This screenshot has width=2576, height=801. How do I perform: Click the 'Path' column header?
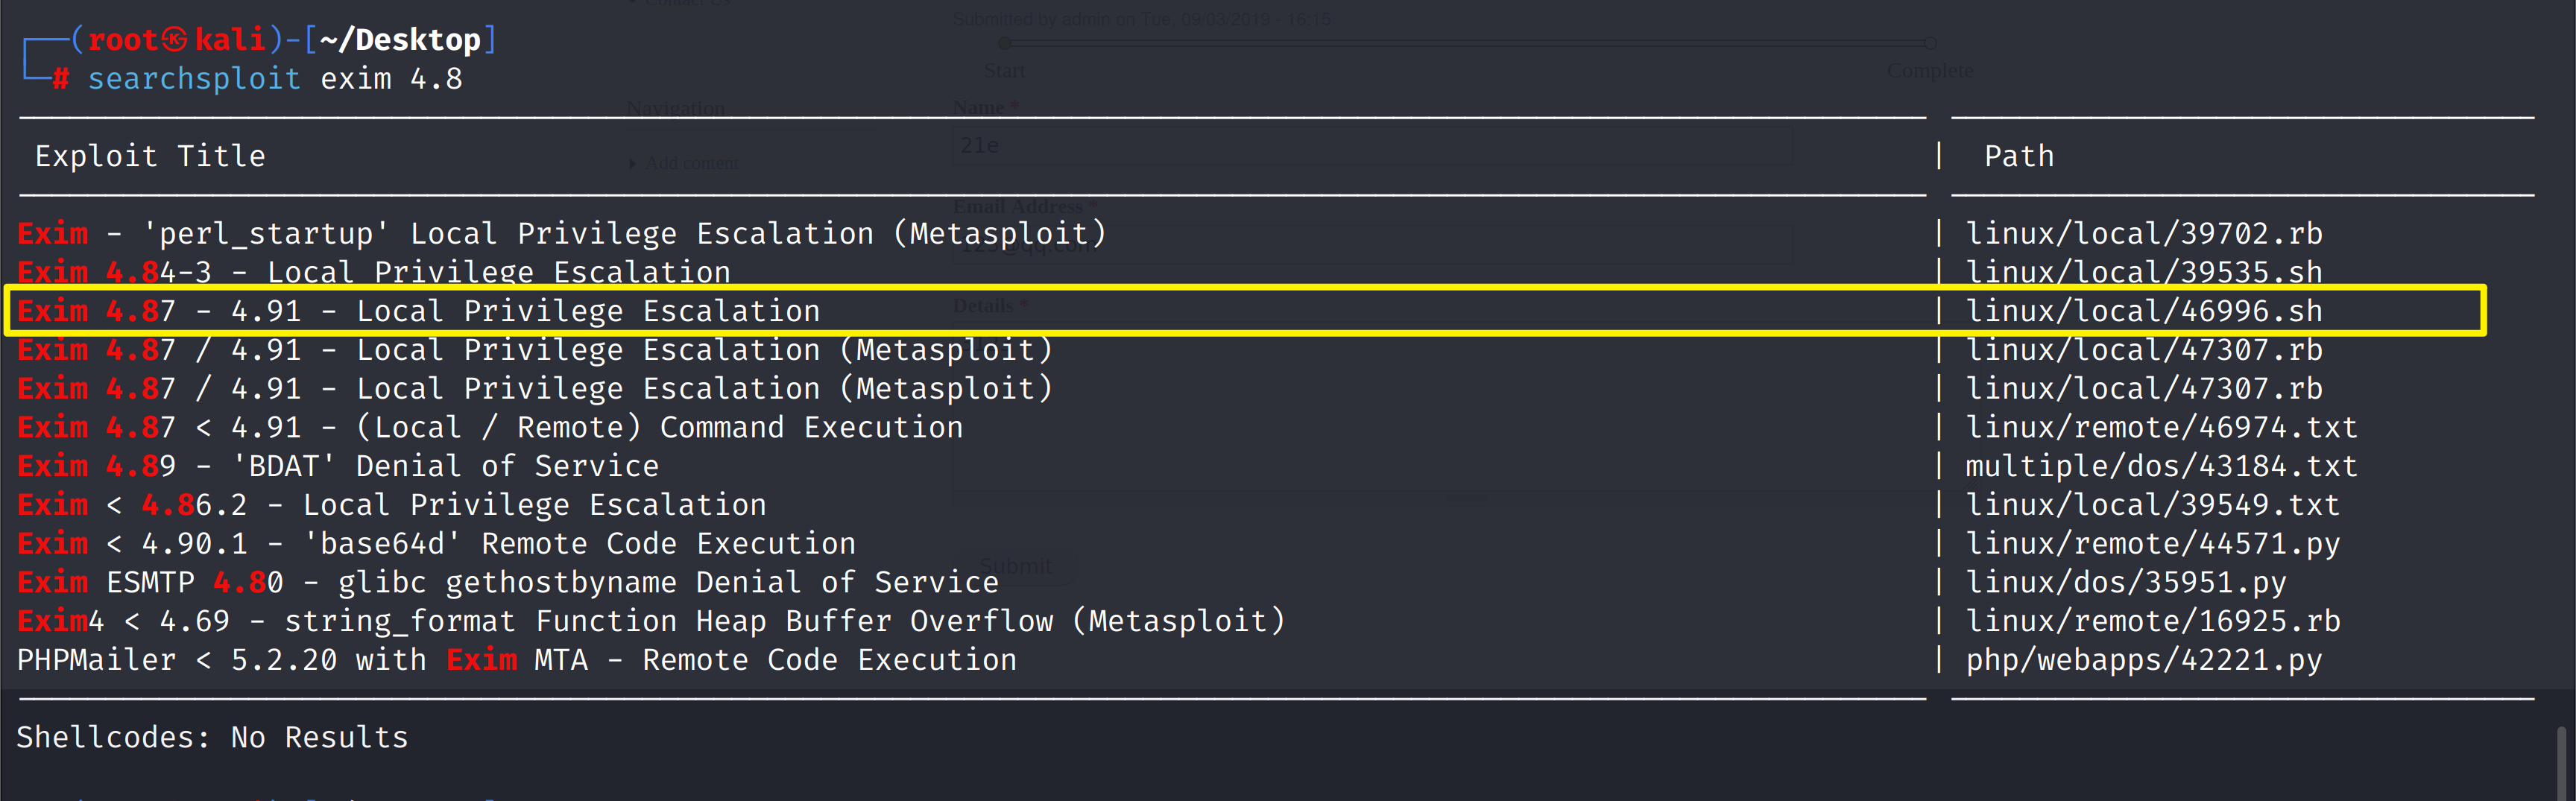[2019, 156]
